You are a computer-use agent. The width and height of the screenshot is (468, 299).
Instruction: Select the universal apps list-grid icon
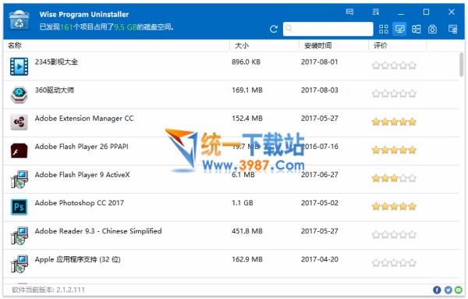click(x=416, y=29)
